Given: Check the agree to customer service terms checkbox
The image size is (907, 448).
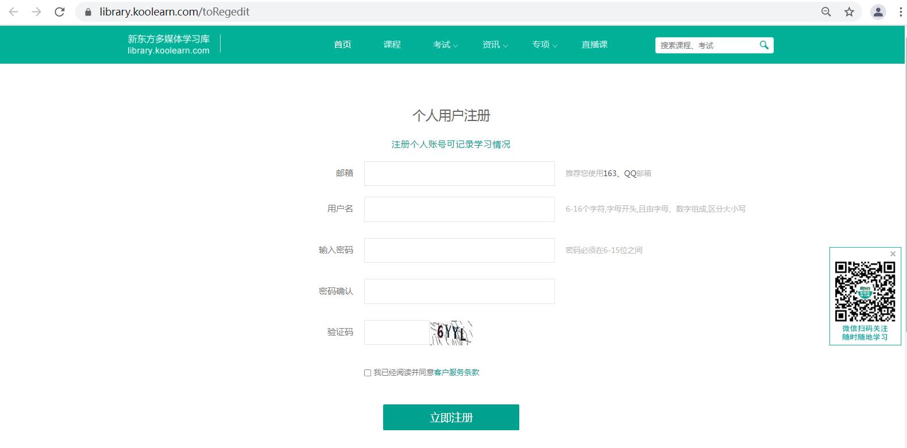Looking at the screenshot, I should pyautogui.click(x=368, y=373).
